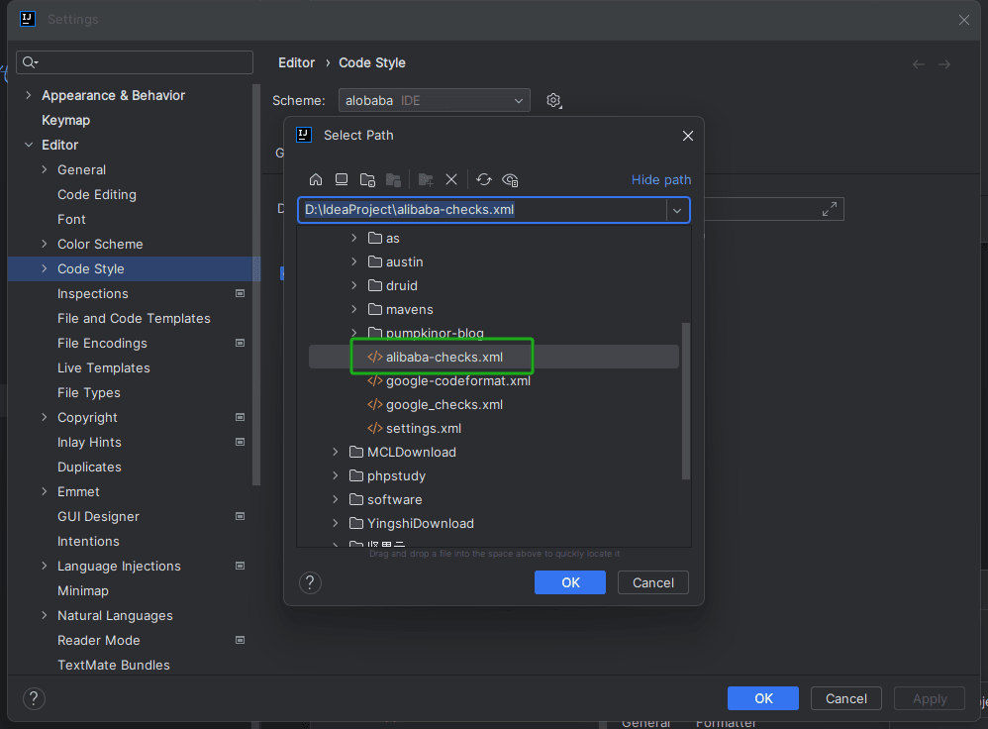Expand the MCLDownload folder
The image size is (988, 729).
[336, 452]
